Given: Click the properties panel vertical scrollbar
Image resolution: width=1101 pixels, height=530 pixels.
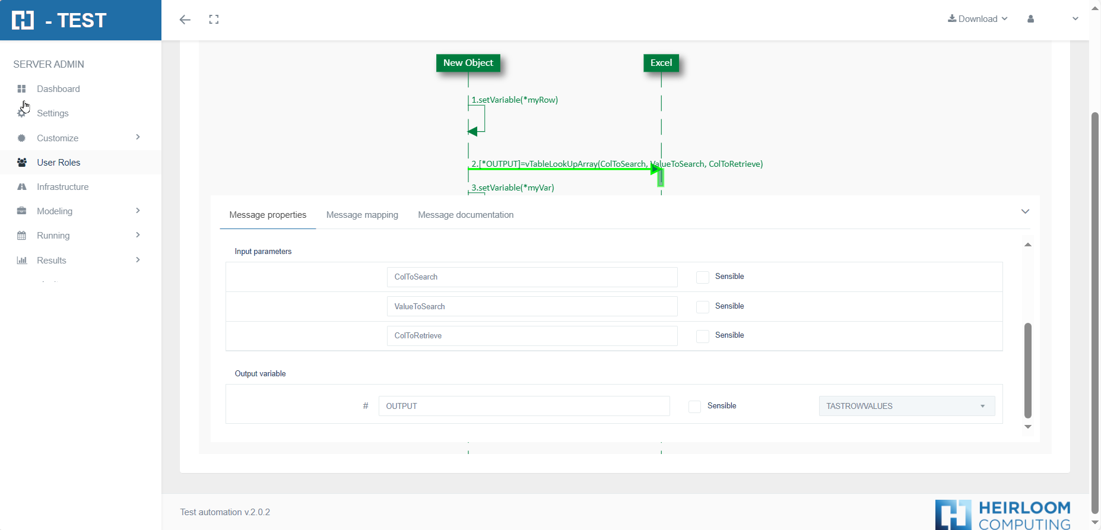Looking at the screenshot, I should 1028,370.
